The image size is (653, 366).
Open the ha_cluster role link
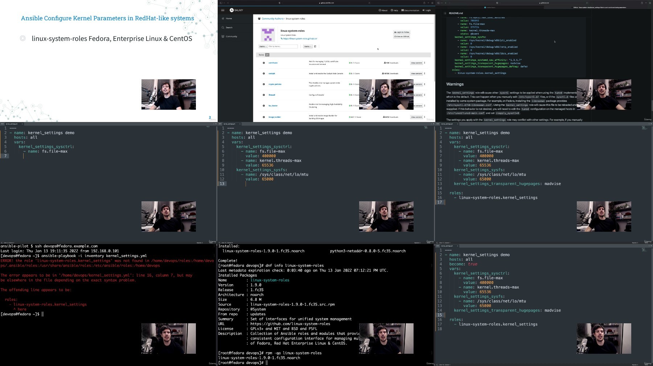click(x=273, y=106)
